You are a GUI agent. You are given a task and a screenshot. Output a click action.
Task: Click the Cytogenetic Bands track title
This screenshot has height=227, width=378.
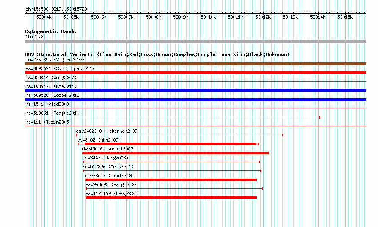click(x=51, y=31)
